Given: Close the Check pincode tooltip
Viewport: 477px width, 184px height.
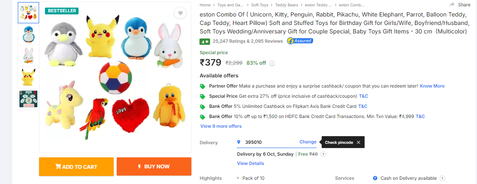Looking at the screenshot, I should 358,143.
